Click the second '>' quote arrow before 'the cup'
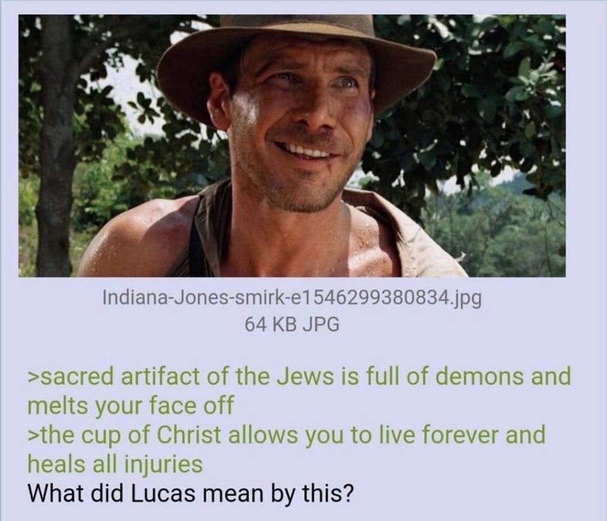Screen dimensions: 607x521 (33, 435)
